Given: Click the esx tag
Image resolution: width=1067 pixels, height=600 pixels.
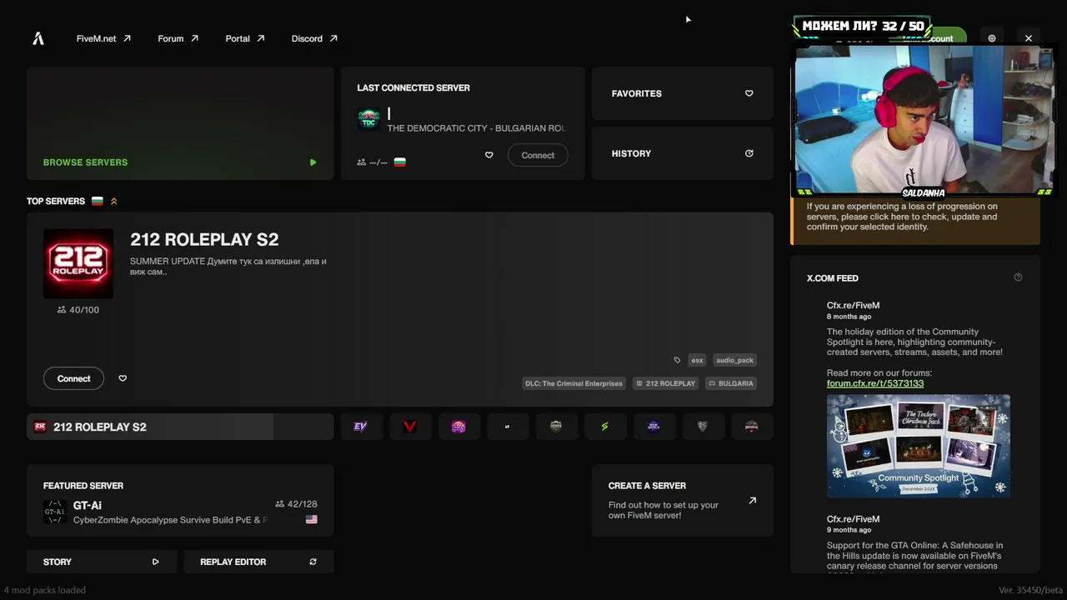Looking at the screenshot, I should (x=697, y=360).
